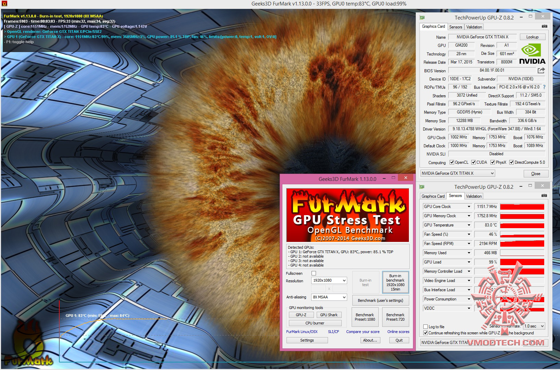Switch to Validation tab in top GPU-Z window

point(474,27)
